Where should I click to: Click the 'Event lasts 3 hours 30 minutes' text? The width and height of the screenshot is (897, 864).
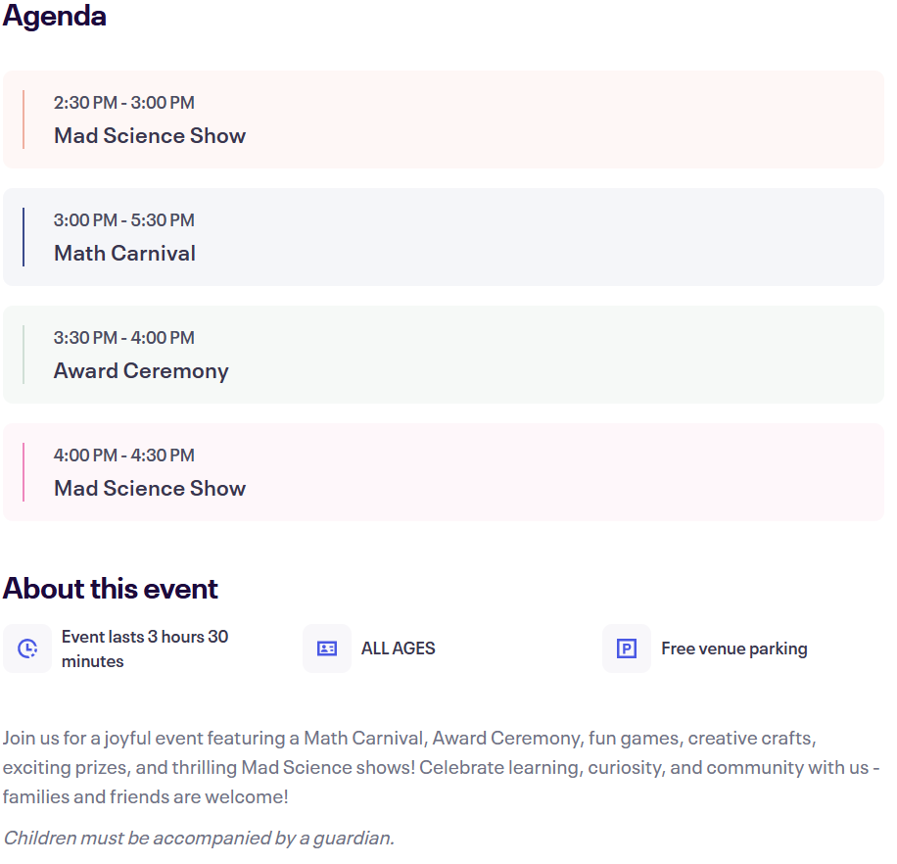coord(145,648)
